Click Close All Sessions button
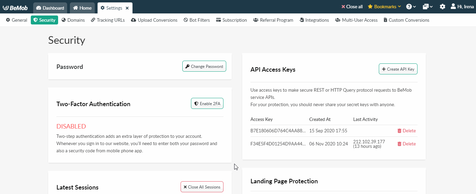The image size is (476, 194). tap(202, 187)
